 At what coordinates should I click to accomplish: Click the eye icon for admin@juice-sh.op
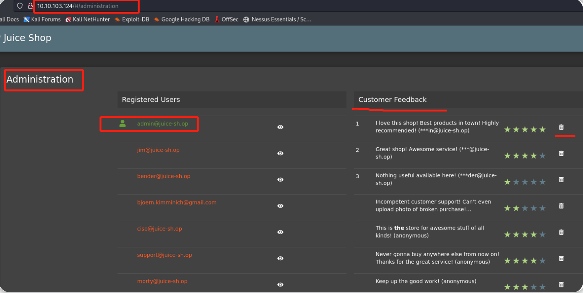pyautogui.click(x=280, y=127)
